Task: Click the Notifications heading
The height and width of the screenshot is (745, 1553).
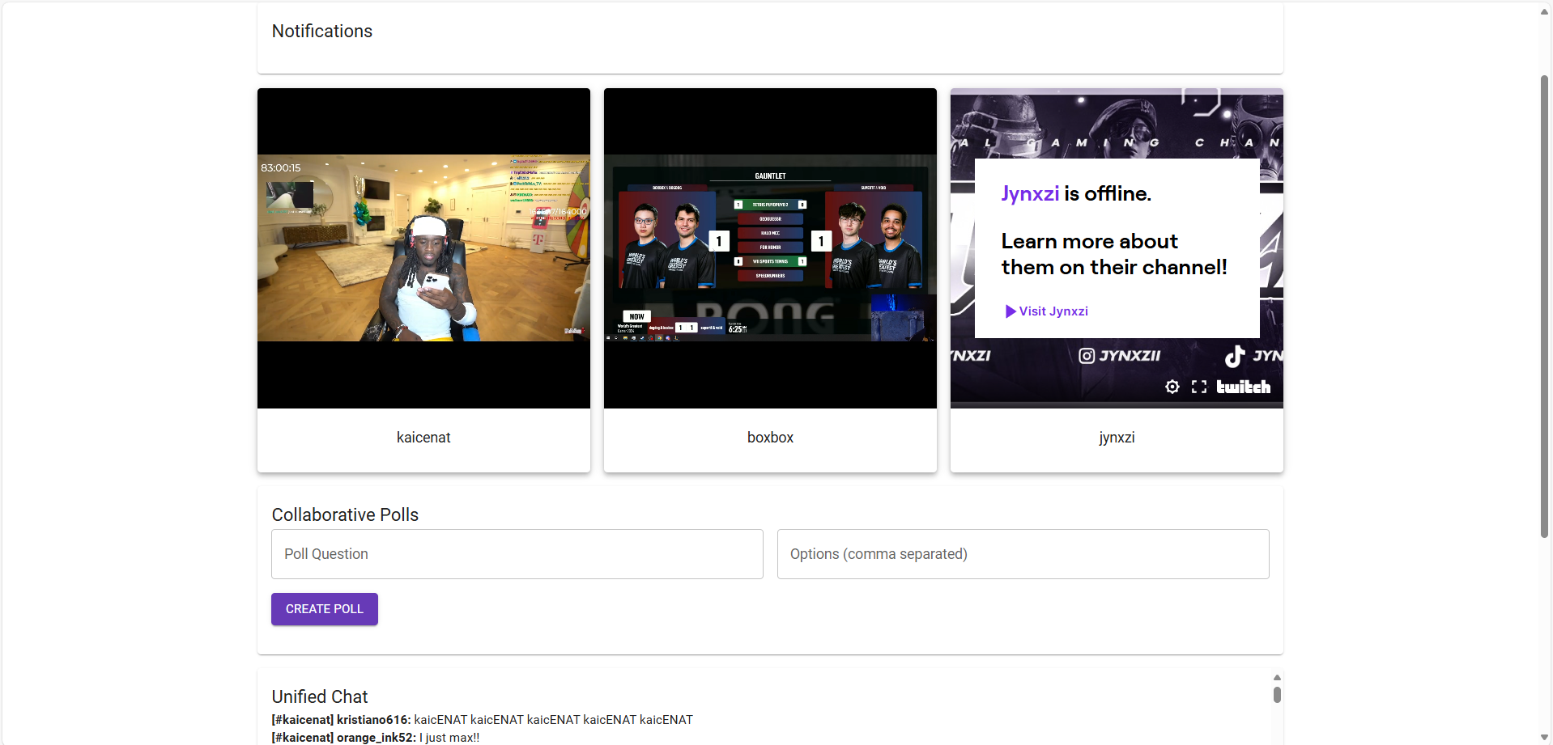Action: 322,31
